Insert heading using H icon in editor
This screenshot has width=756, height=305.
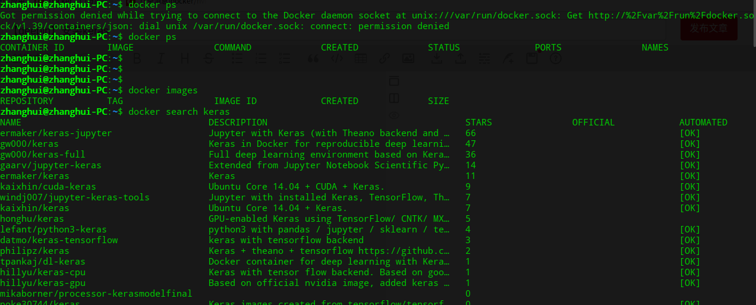tap(184, 58)
